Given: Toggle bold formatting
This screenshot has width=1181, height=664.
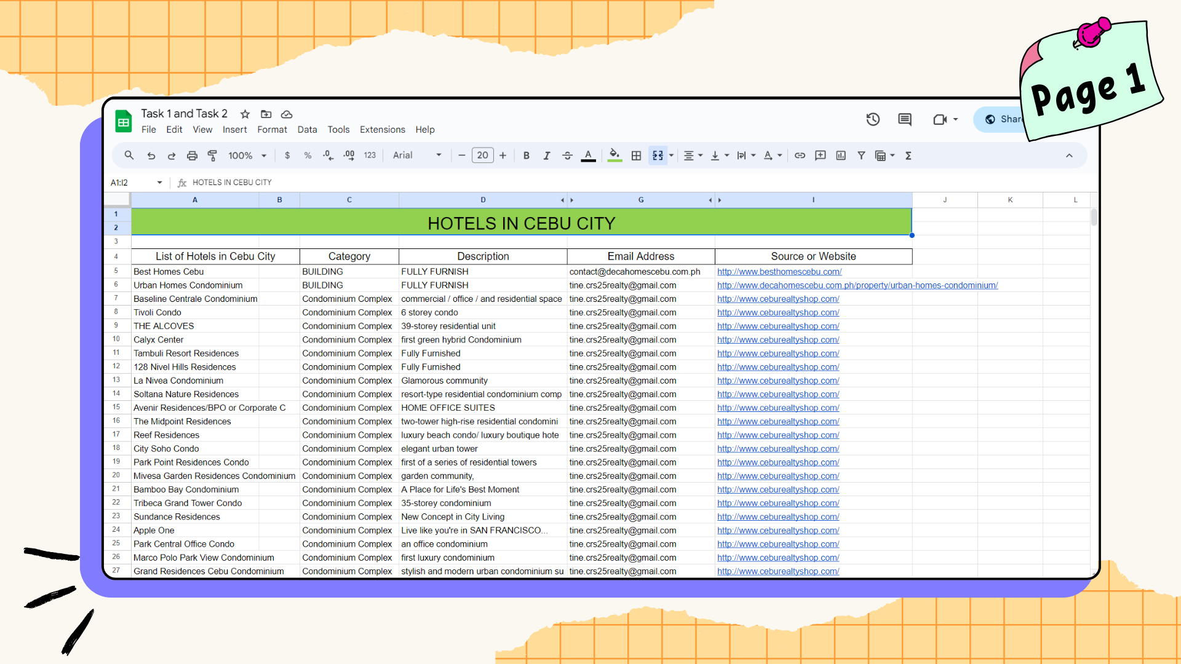Looking at the screenshot, I should 526,156.
